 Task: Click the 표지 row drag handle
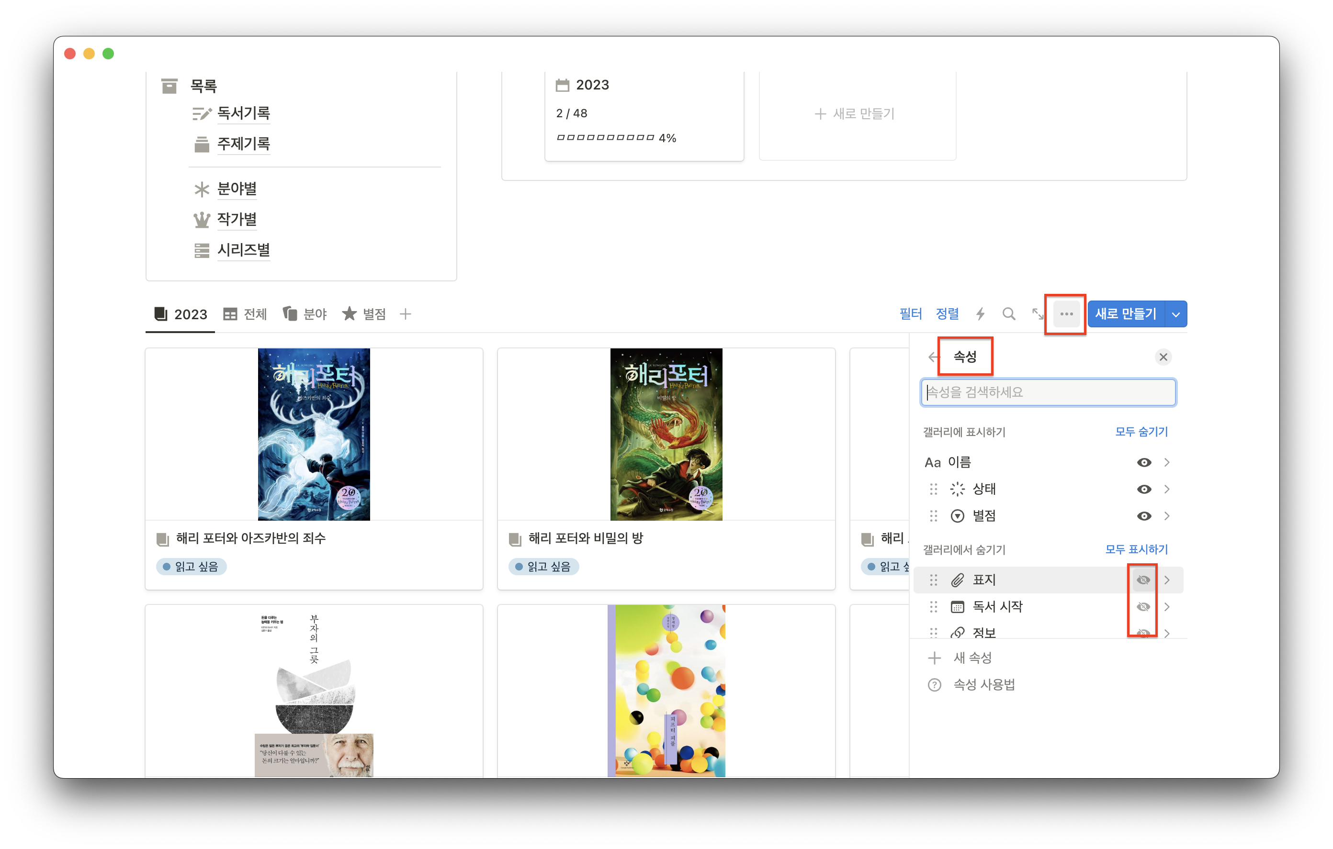pyautogui.click(x=933, y=580)
